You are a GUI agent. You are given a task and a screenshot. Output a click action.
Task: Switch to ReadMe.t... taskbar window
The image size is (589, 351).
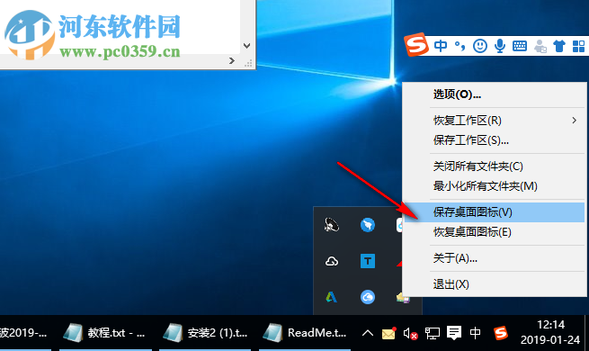[305, 333]
